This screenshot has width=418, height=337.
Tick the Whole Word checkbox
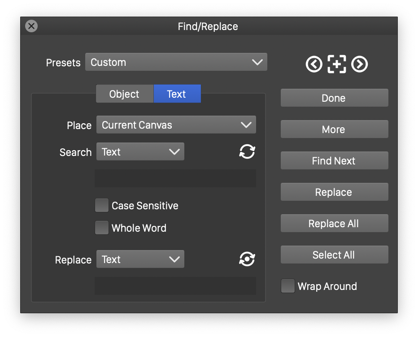coord(102,228)
